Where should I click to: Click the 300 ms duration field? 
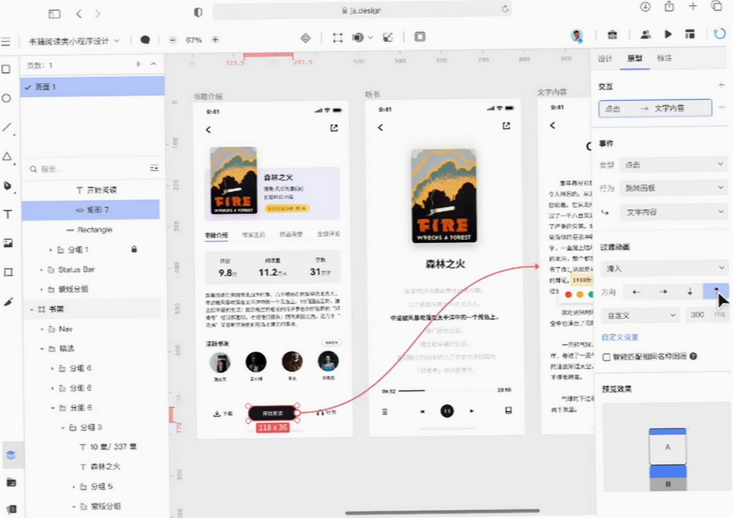tap(706, 315)
